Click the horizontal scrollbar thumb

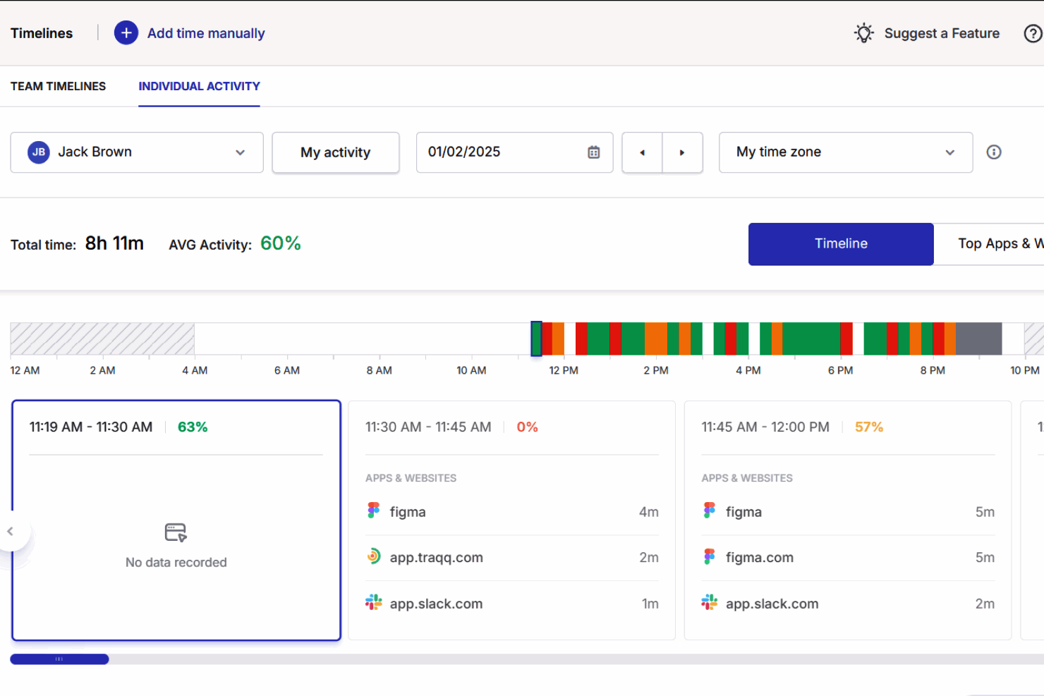tap(59, 659)
